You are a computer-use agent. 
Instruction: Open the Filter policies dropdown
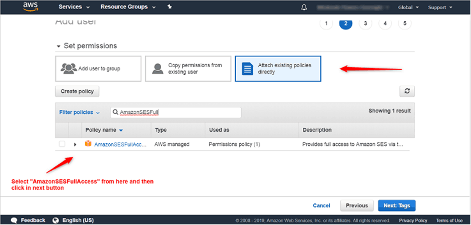[x=79, y=112]
